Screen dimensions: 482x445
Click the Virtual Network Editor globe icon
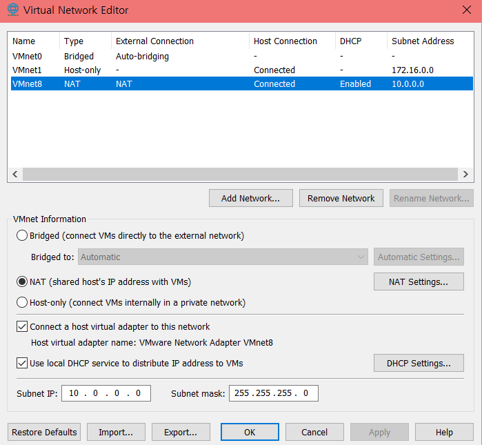pos(13,10)
